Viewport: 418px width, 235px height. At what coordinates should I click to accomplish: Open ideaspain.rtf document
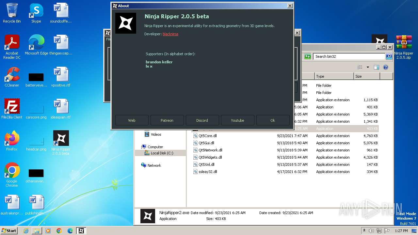coord(61,109)
